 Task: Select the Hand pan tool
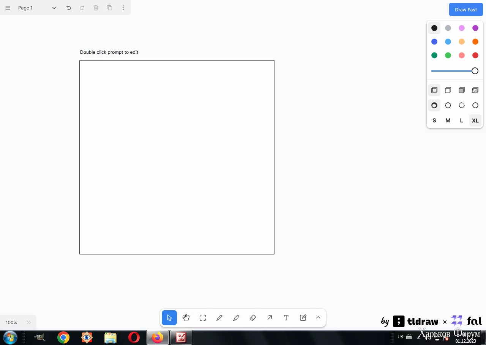tap(186, 318)
